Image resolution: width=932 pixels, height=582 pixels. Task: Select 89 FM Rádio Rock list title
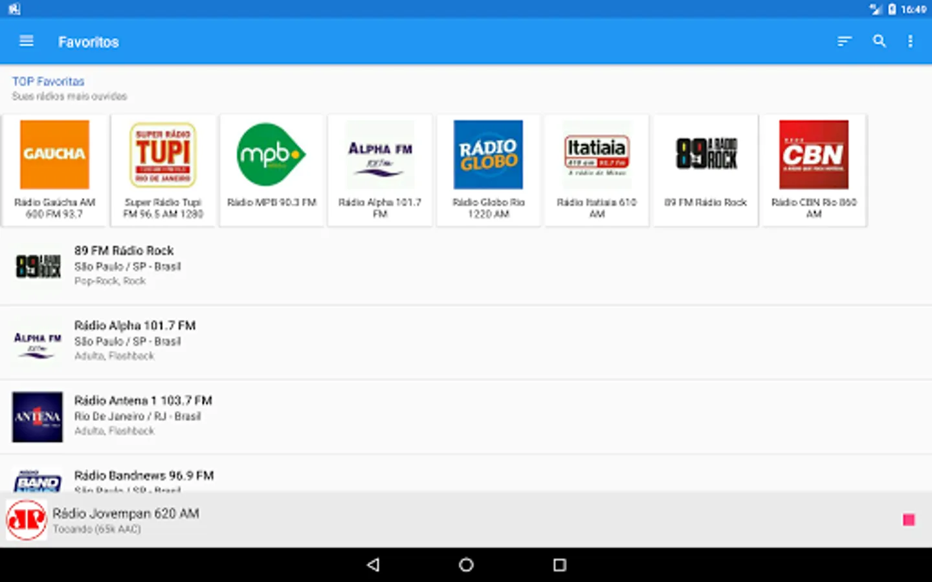[x=124, y=250]
